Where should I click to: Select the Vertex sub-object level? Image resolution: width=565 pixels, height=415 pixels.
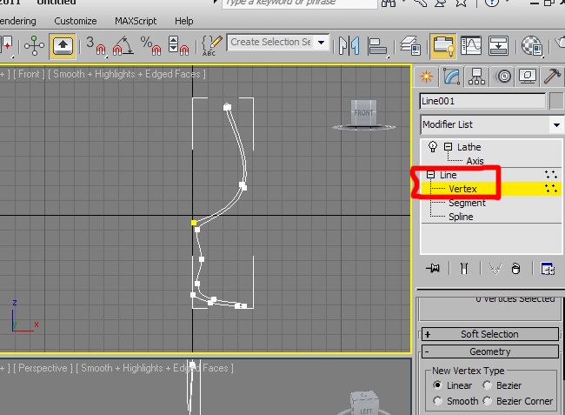[462, 189]
